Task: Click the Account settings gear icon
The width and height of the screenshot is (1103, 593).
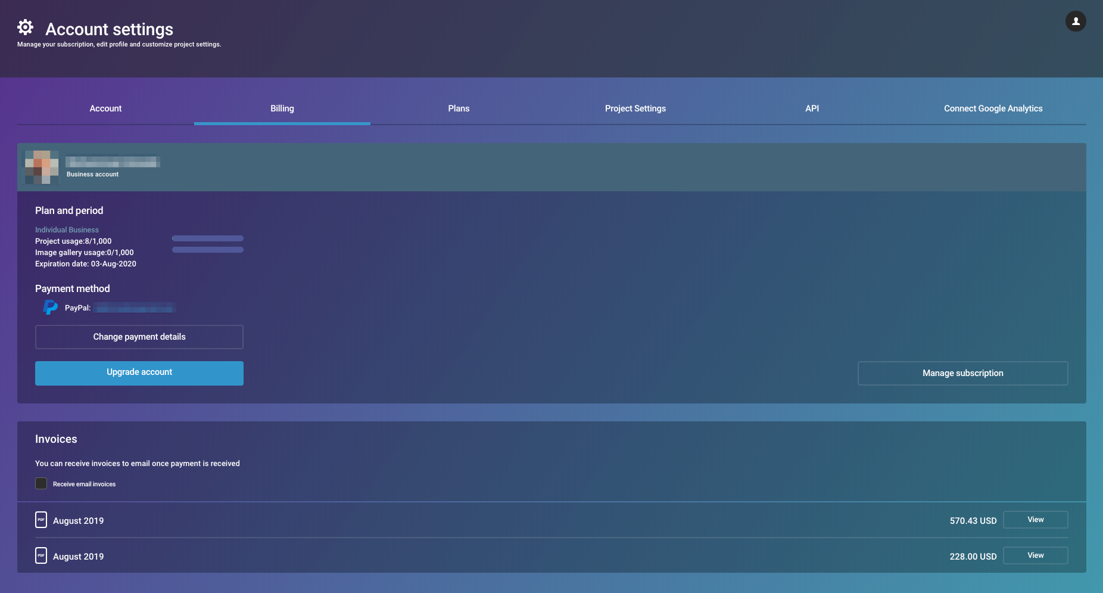Action: pos(25,27)
